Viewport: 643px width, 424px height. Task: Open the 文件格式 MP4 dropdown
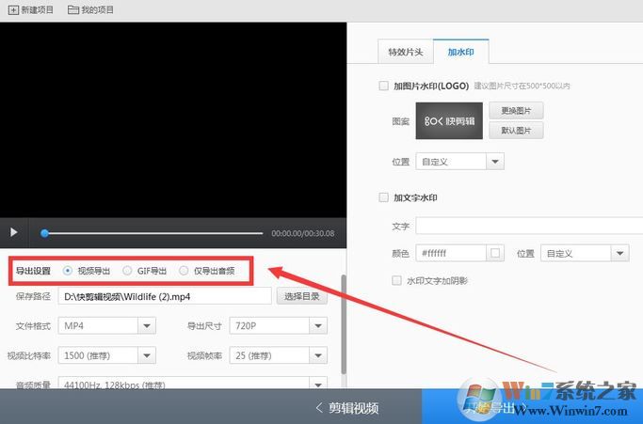(106, 326)
